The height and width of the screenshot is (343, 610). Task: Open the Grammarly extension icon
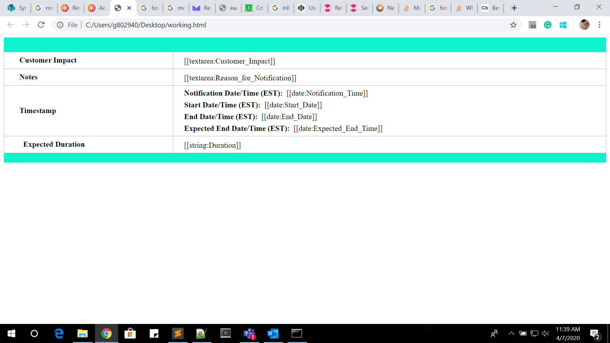coord(548,25)
